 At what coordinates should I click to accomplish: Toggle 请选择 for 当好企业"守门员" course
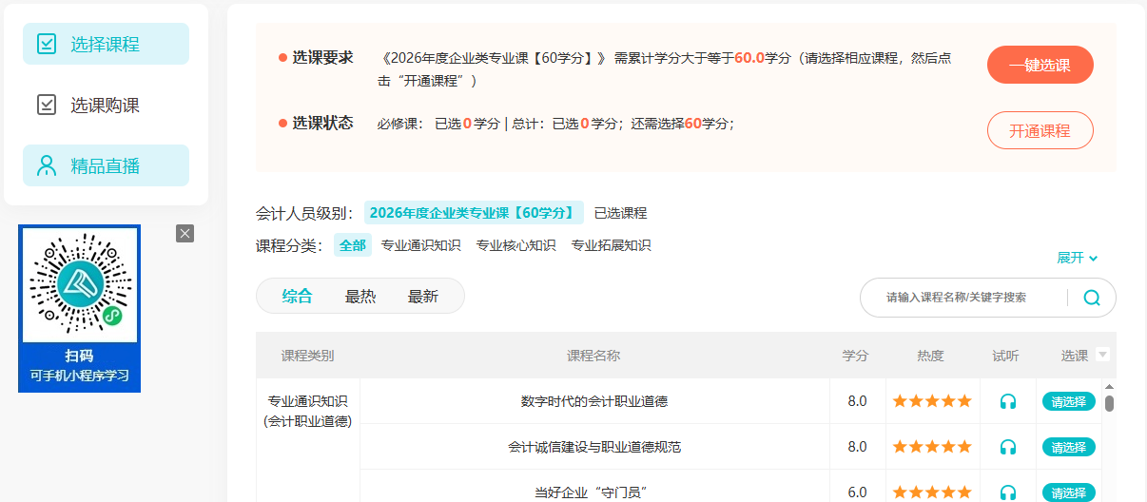(1069, 492)
